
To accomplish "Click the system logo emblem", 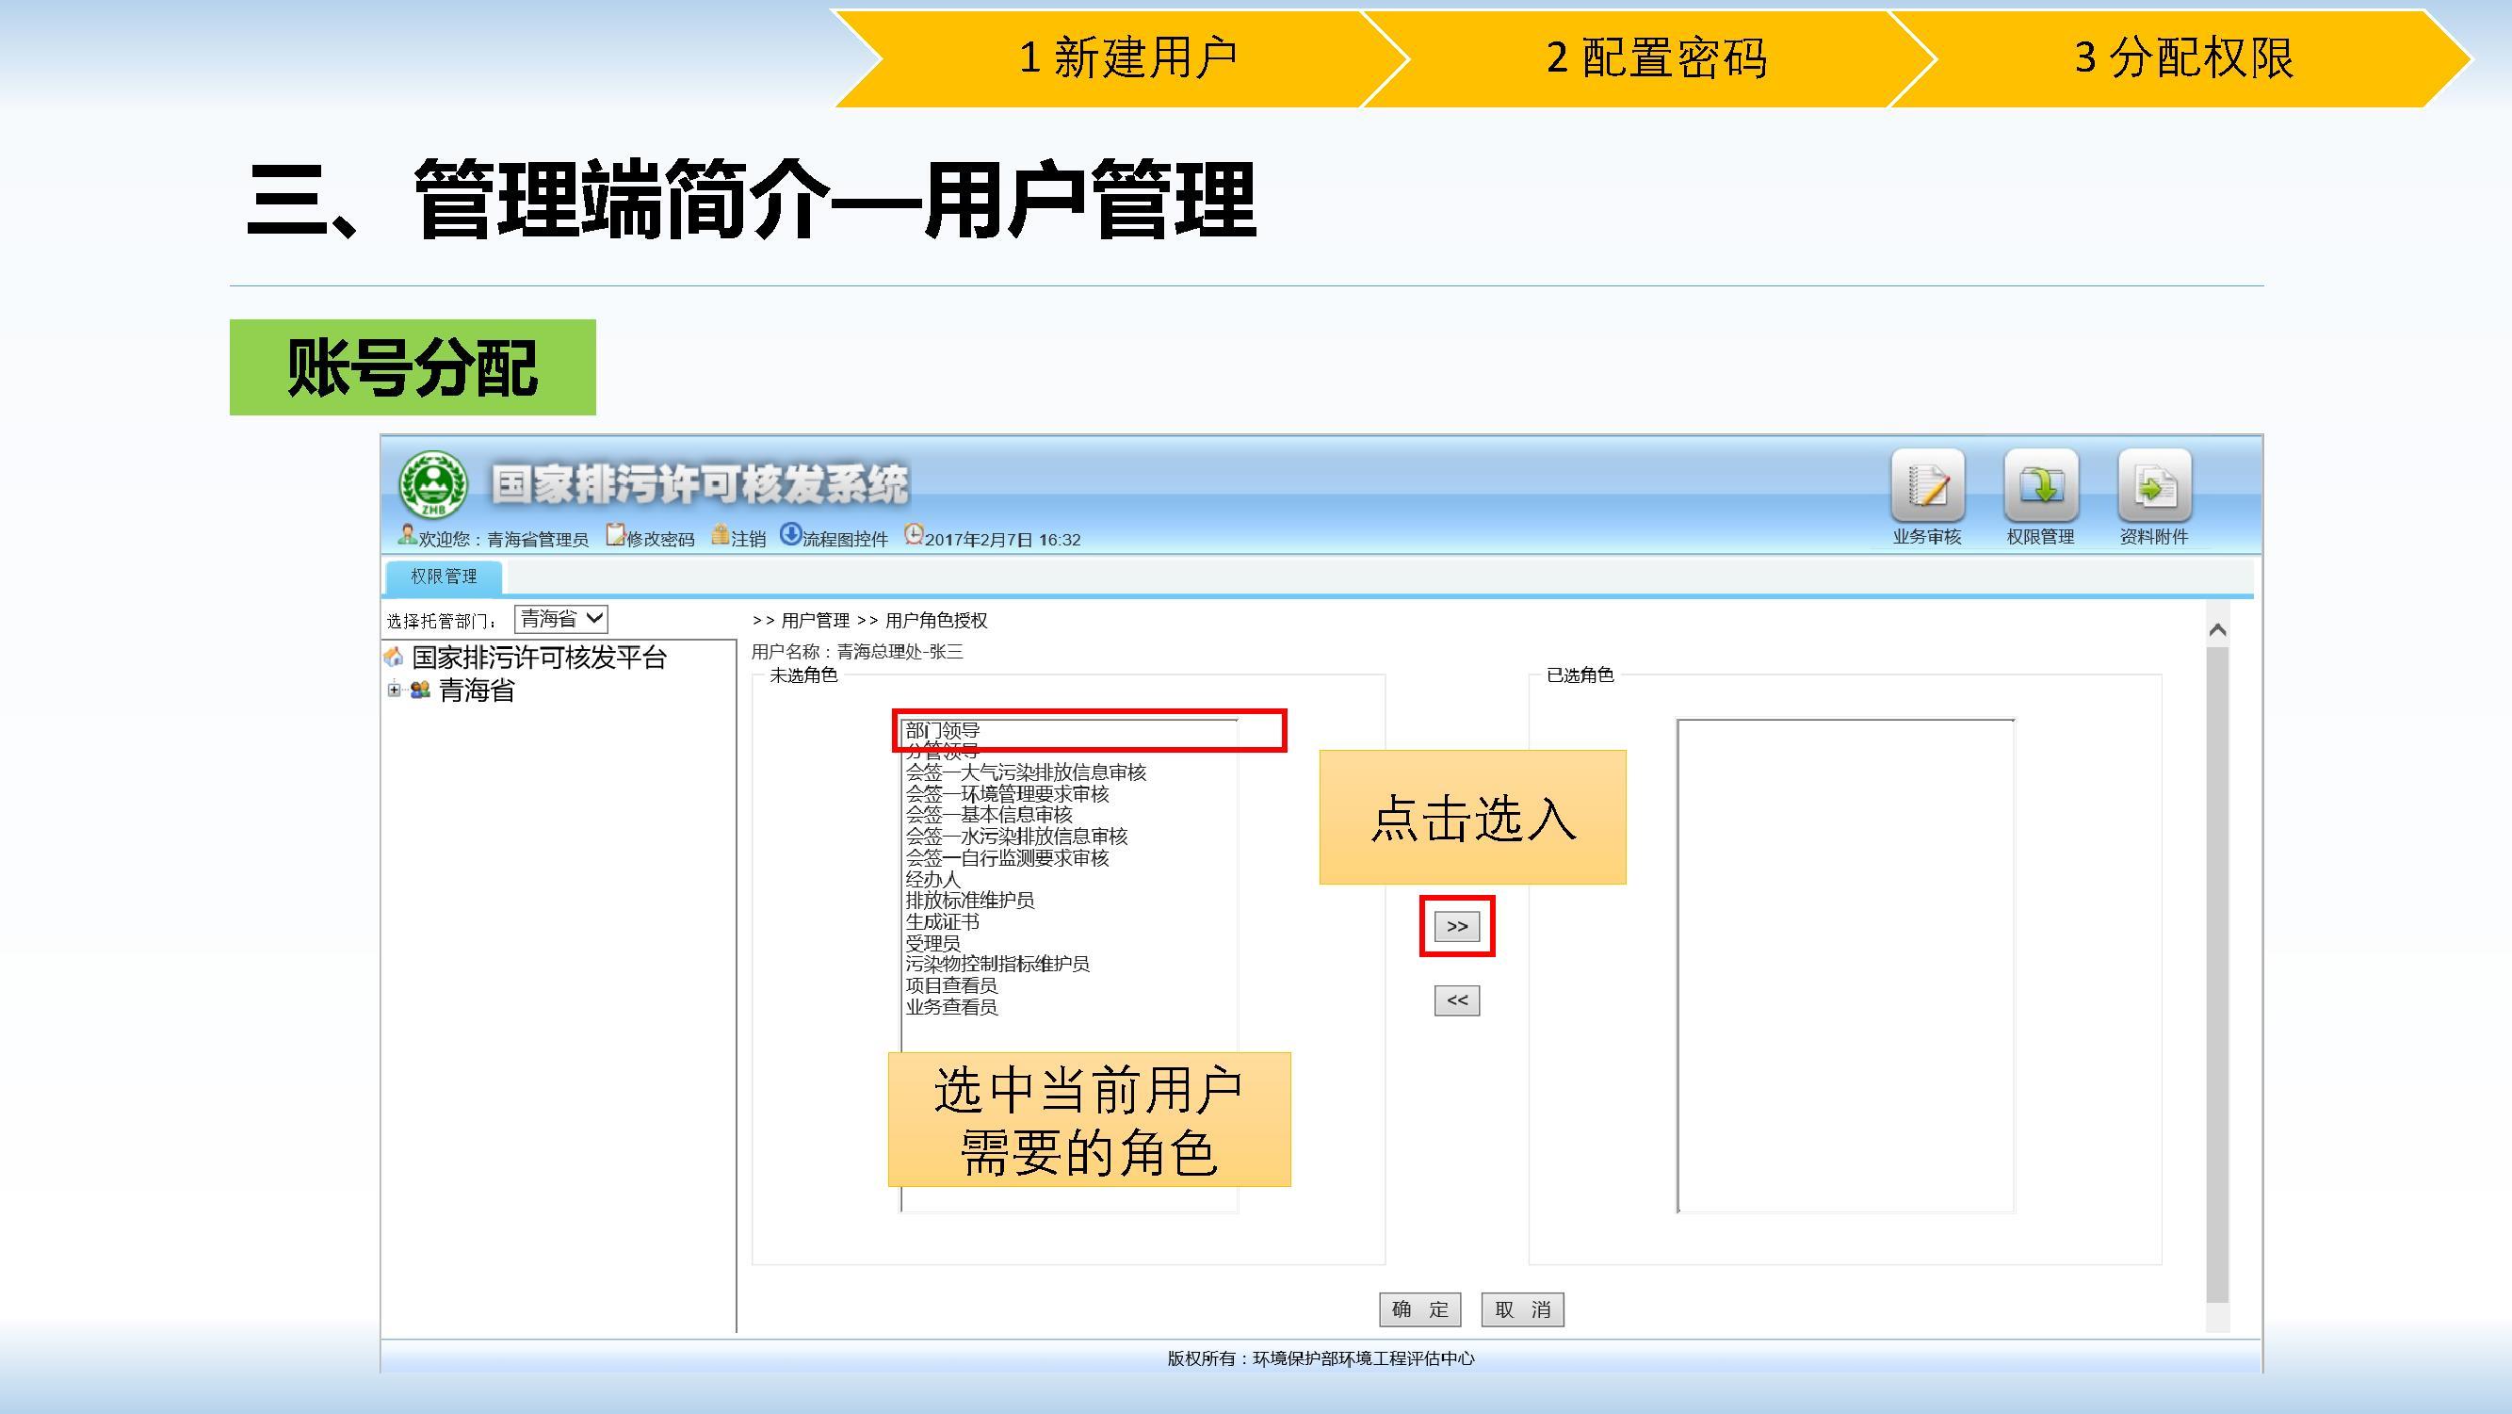I will point(432,484).
